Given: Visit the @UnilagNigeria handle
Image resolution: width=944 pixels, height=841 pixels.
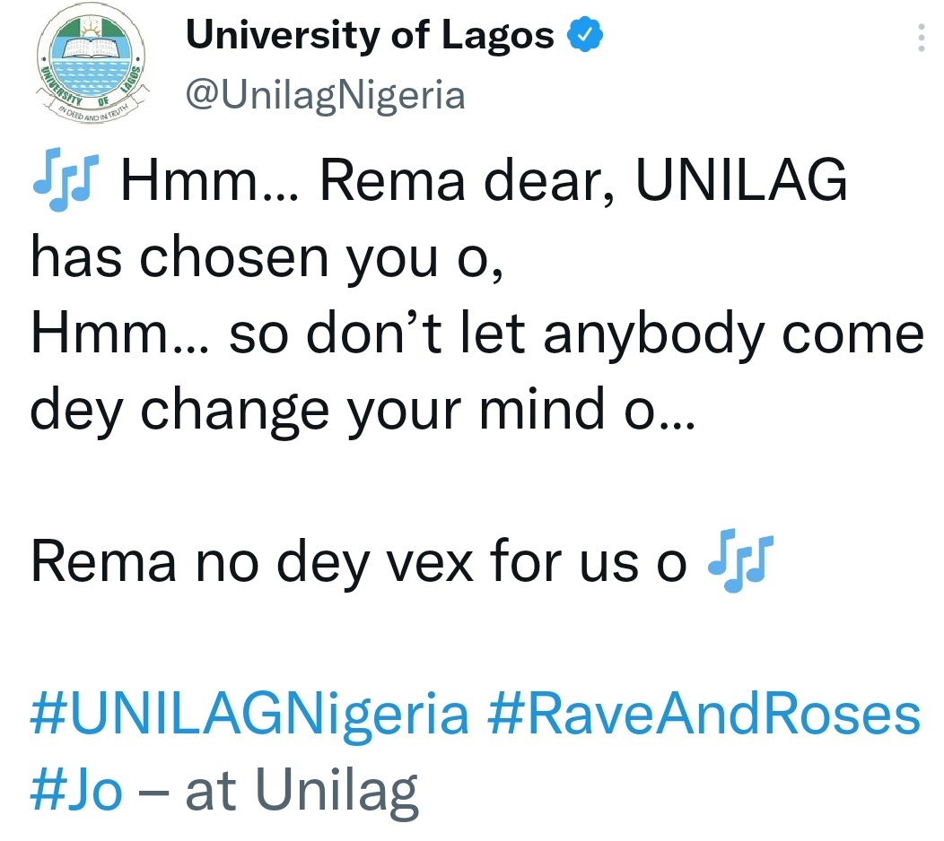Looking at the screenshot, I should point(325,94).
